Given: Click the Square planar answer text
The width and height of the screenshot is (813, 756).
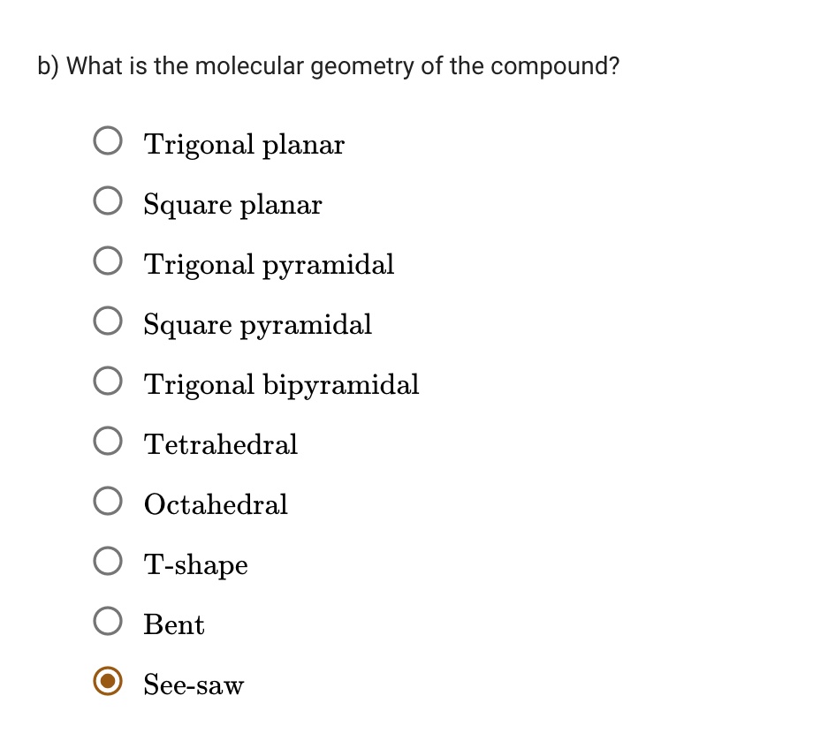Looking at the screenshot, I should click(x=232, y=204).
